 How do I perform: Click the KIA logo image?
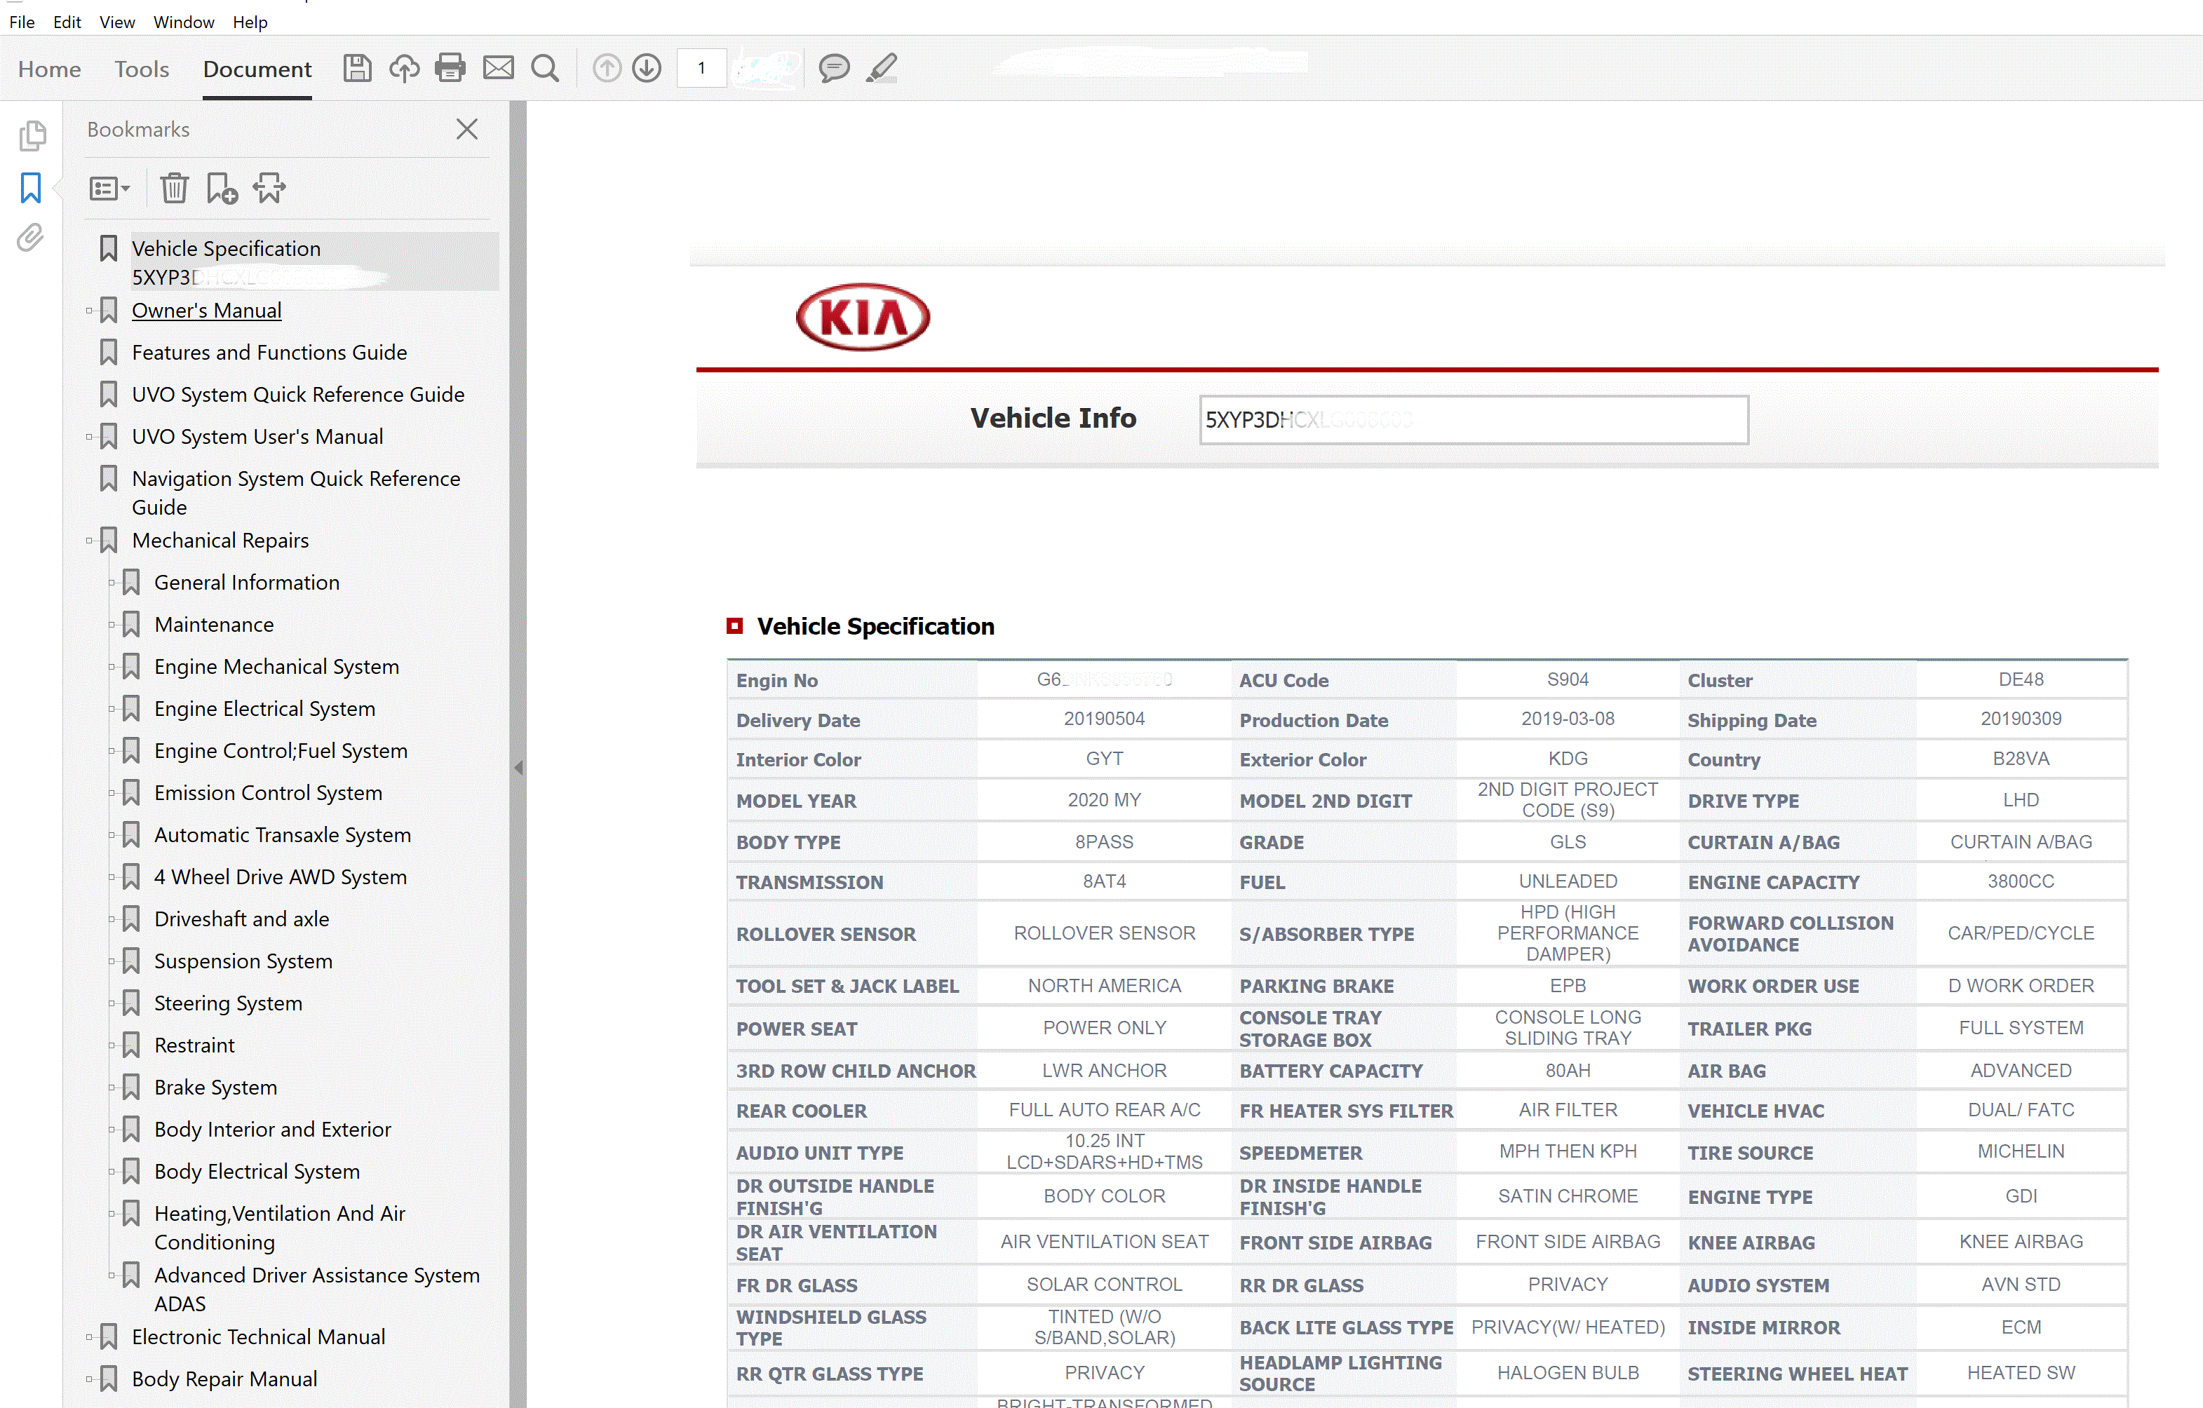click(x=863, y=318)
